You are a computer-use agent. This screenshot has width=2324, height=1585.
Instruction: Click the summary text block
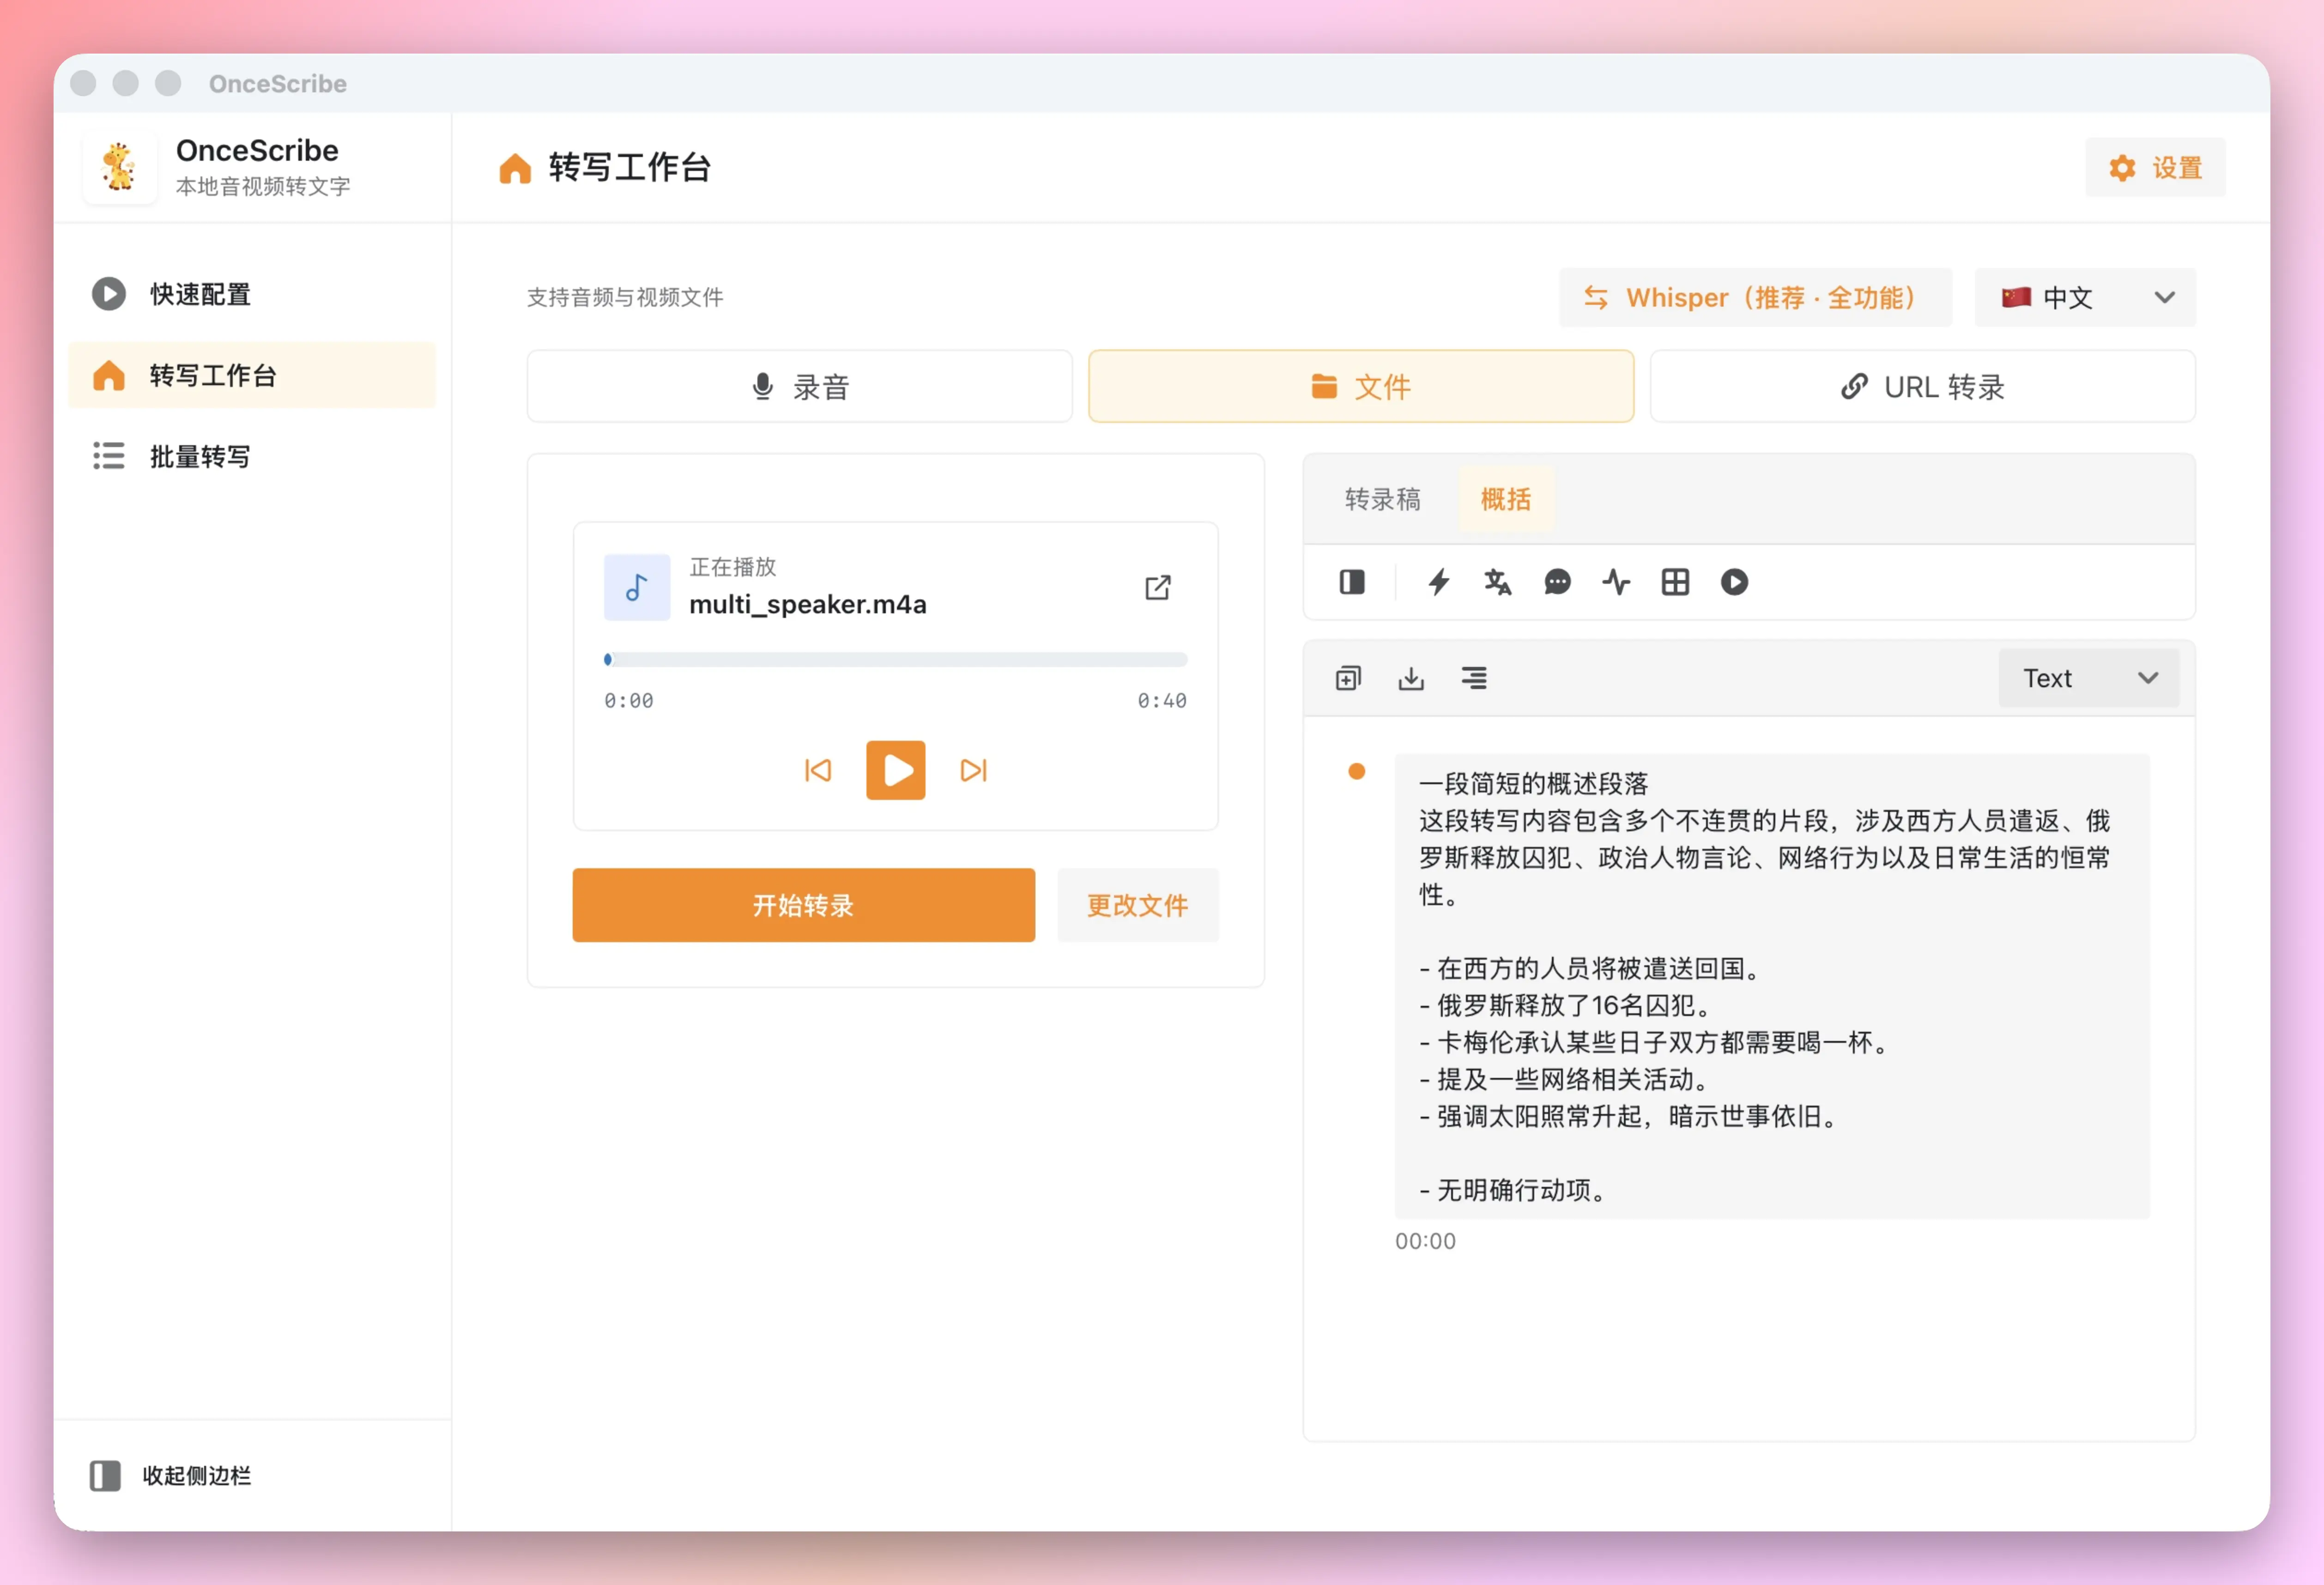[1772, 986]
